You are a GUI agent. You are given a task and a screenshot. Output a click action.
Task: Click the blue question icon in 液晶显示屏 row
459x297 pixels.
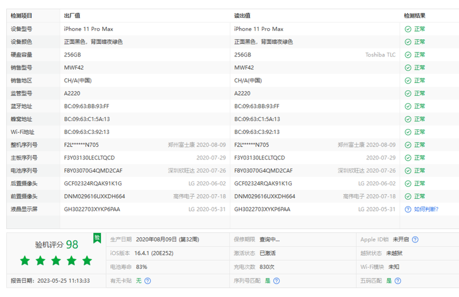pyautogui.click(x=408, y=209)
